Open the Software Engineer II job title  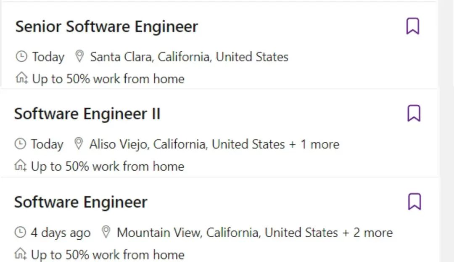coord(87,114)
